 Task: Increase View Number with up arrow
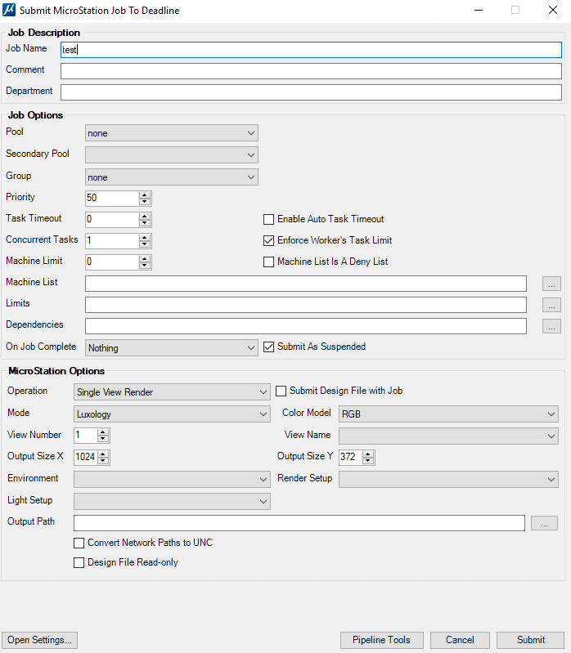click(x=102, y=432)
